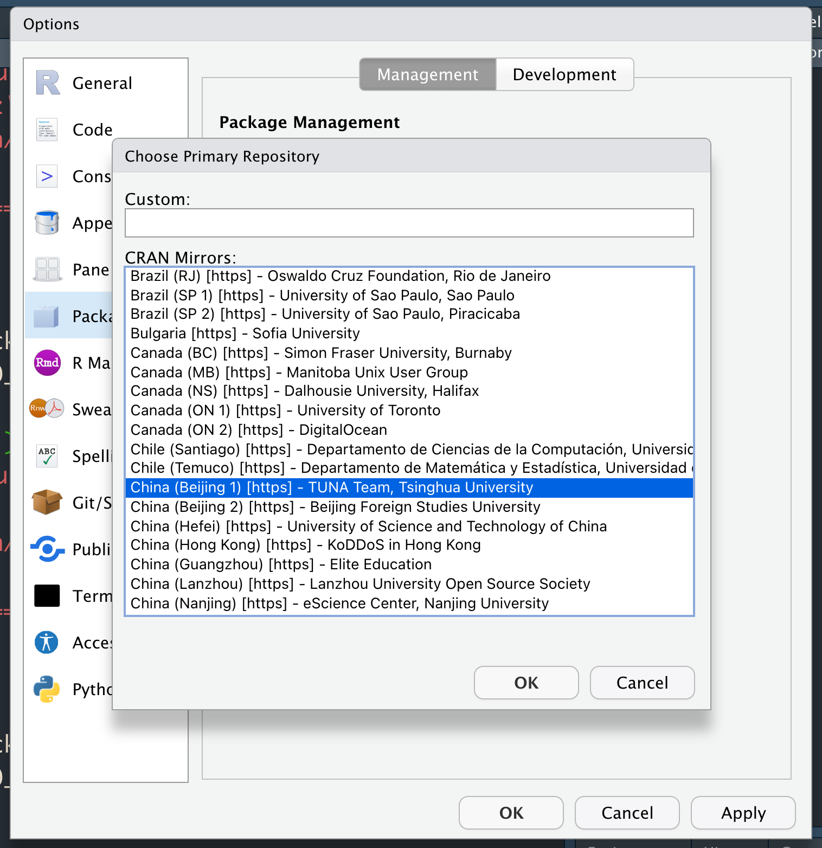Select Chile (Santiago) mirror

(409, 449)
